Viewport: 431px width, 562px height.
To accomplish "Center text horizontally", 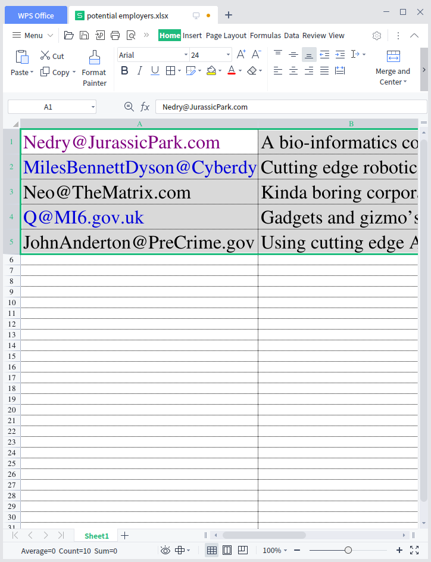I will [x=293, y=70].
